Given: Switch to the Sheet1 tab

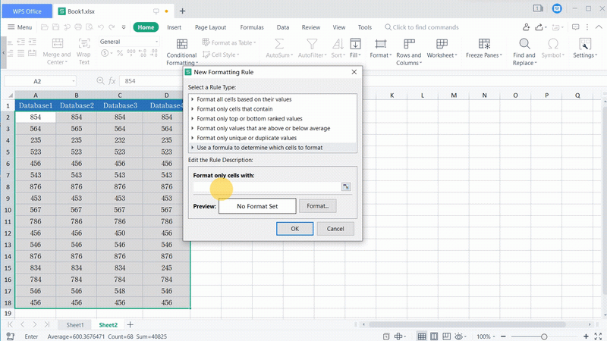Looking at the screenshot, I should pyautogui.click(x=74, y=324).
